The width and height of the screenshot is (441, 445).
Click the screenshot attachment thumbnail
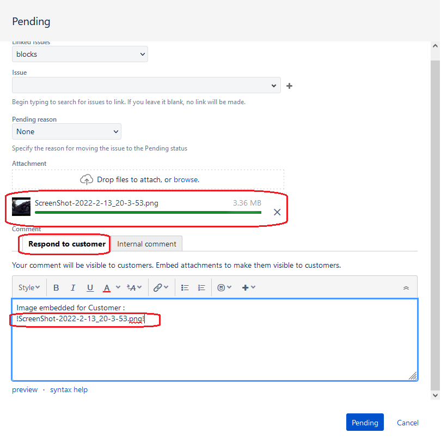tap(21, 207)
